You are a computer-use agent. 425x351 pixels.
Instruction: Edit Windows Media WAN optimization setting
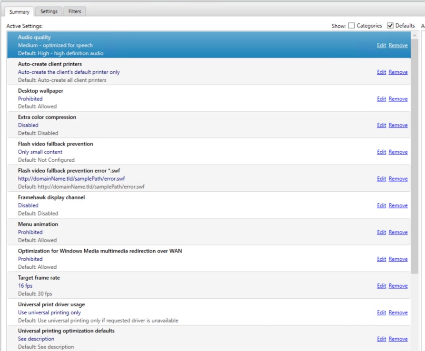pos(381,259)
